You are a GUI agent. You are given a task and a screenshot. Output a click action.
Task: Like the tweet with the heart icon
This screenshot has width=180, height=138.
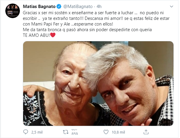(x=106, y=132)
